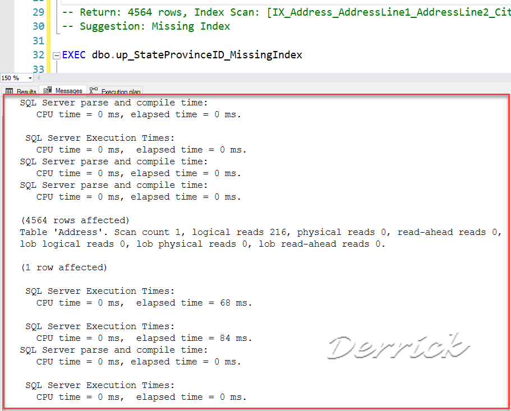This screenshot has width=511, height=411.
Task: Click the yellow change bar beside line 29
Action: [x=48, y=12]
